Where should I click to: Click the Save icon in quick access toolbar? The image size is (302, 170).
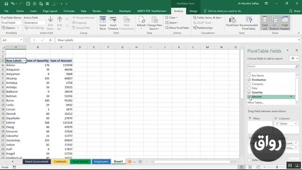6,4
